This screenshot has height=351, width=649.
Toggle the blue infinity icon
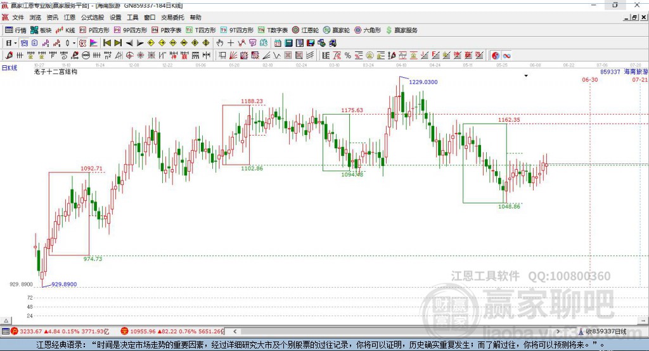pos(506,56)
